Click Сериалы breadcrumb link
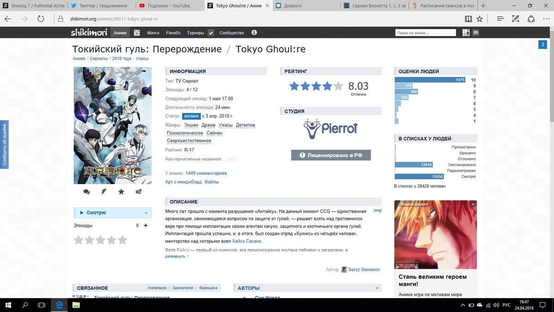Viewport: 554px width, 312px height. (99, 59)
